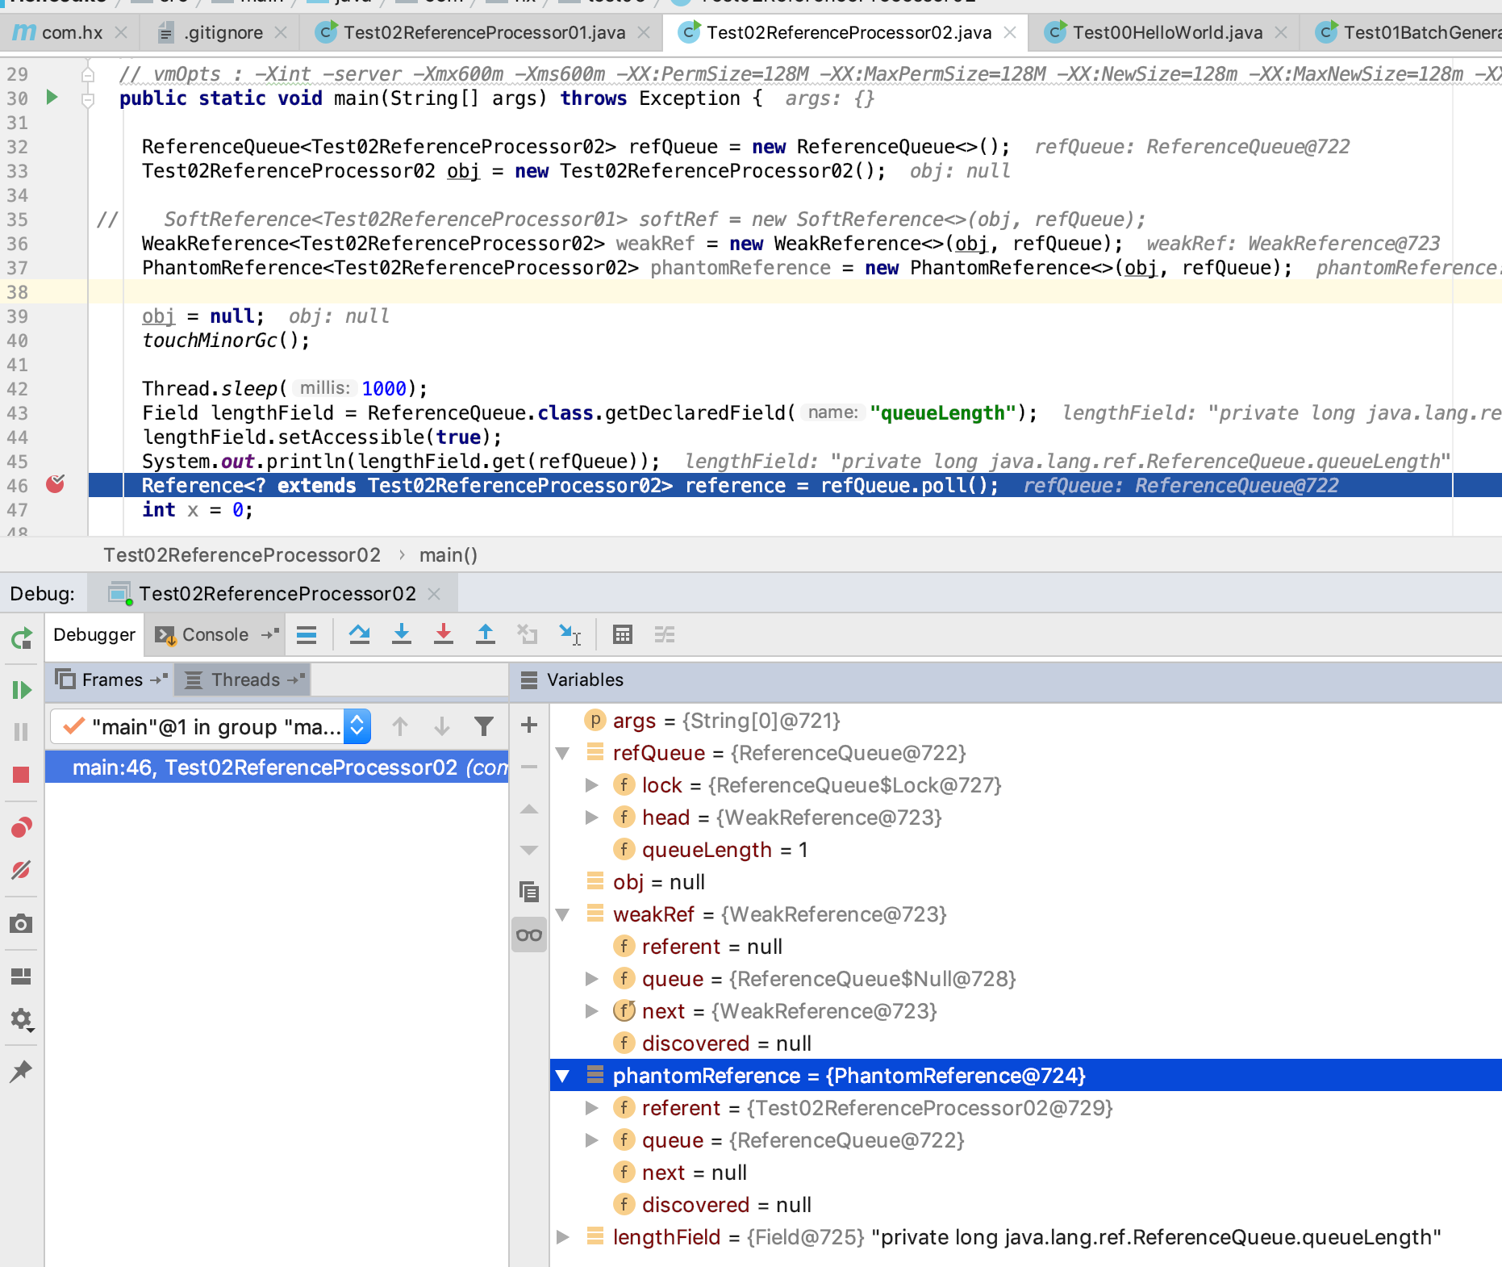Step out of the current method

(485, 635)
